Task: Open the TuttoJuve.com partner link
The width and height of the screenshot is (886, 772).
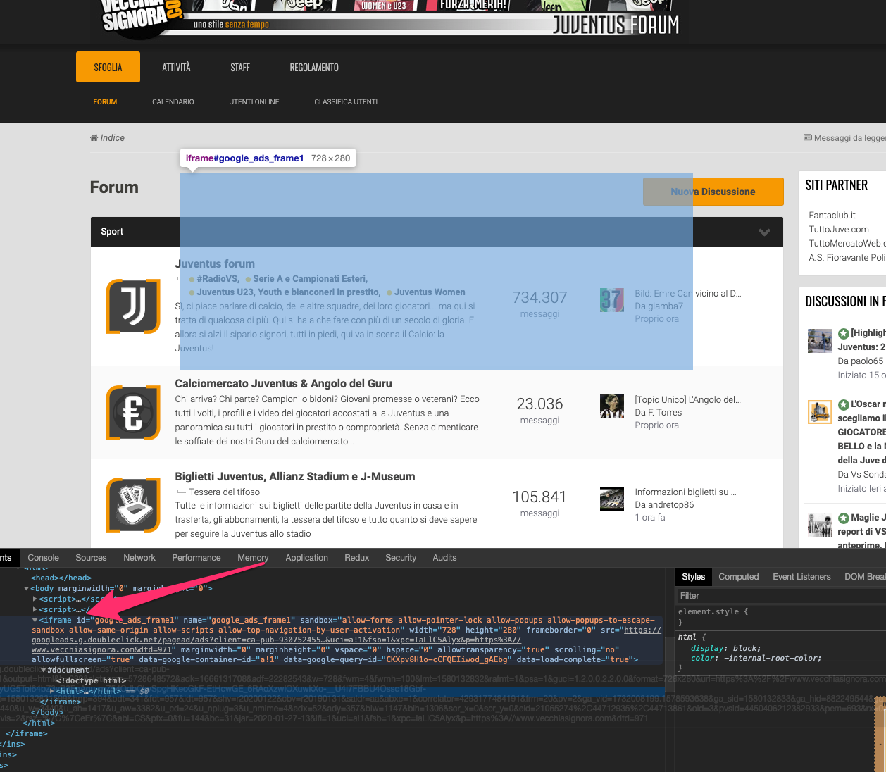Action: [x=839, y=230]
